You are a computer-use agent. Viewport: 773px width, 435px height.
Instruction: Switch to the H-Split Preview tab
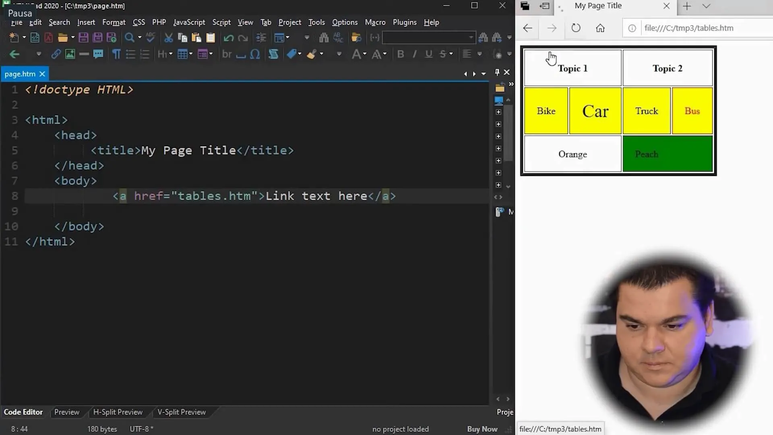pos(118,412)
